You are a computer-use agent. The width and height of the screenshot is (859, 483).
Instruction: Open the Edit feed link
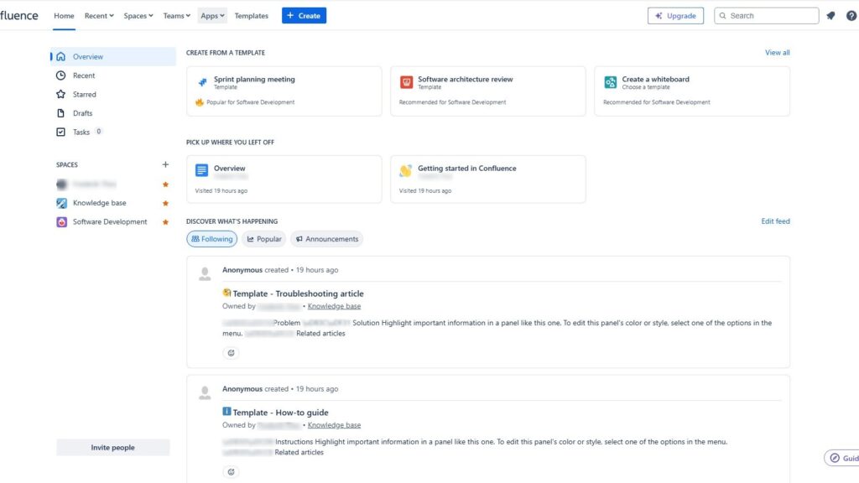tap(773, 221)
